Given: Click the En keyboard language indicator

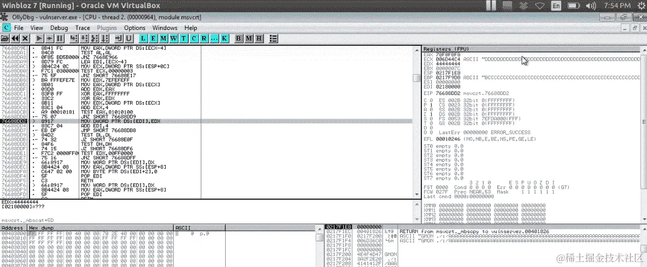Looking at the screenshot, I should click(556, 6).
